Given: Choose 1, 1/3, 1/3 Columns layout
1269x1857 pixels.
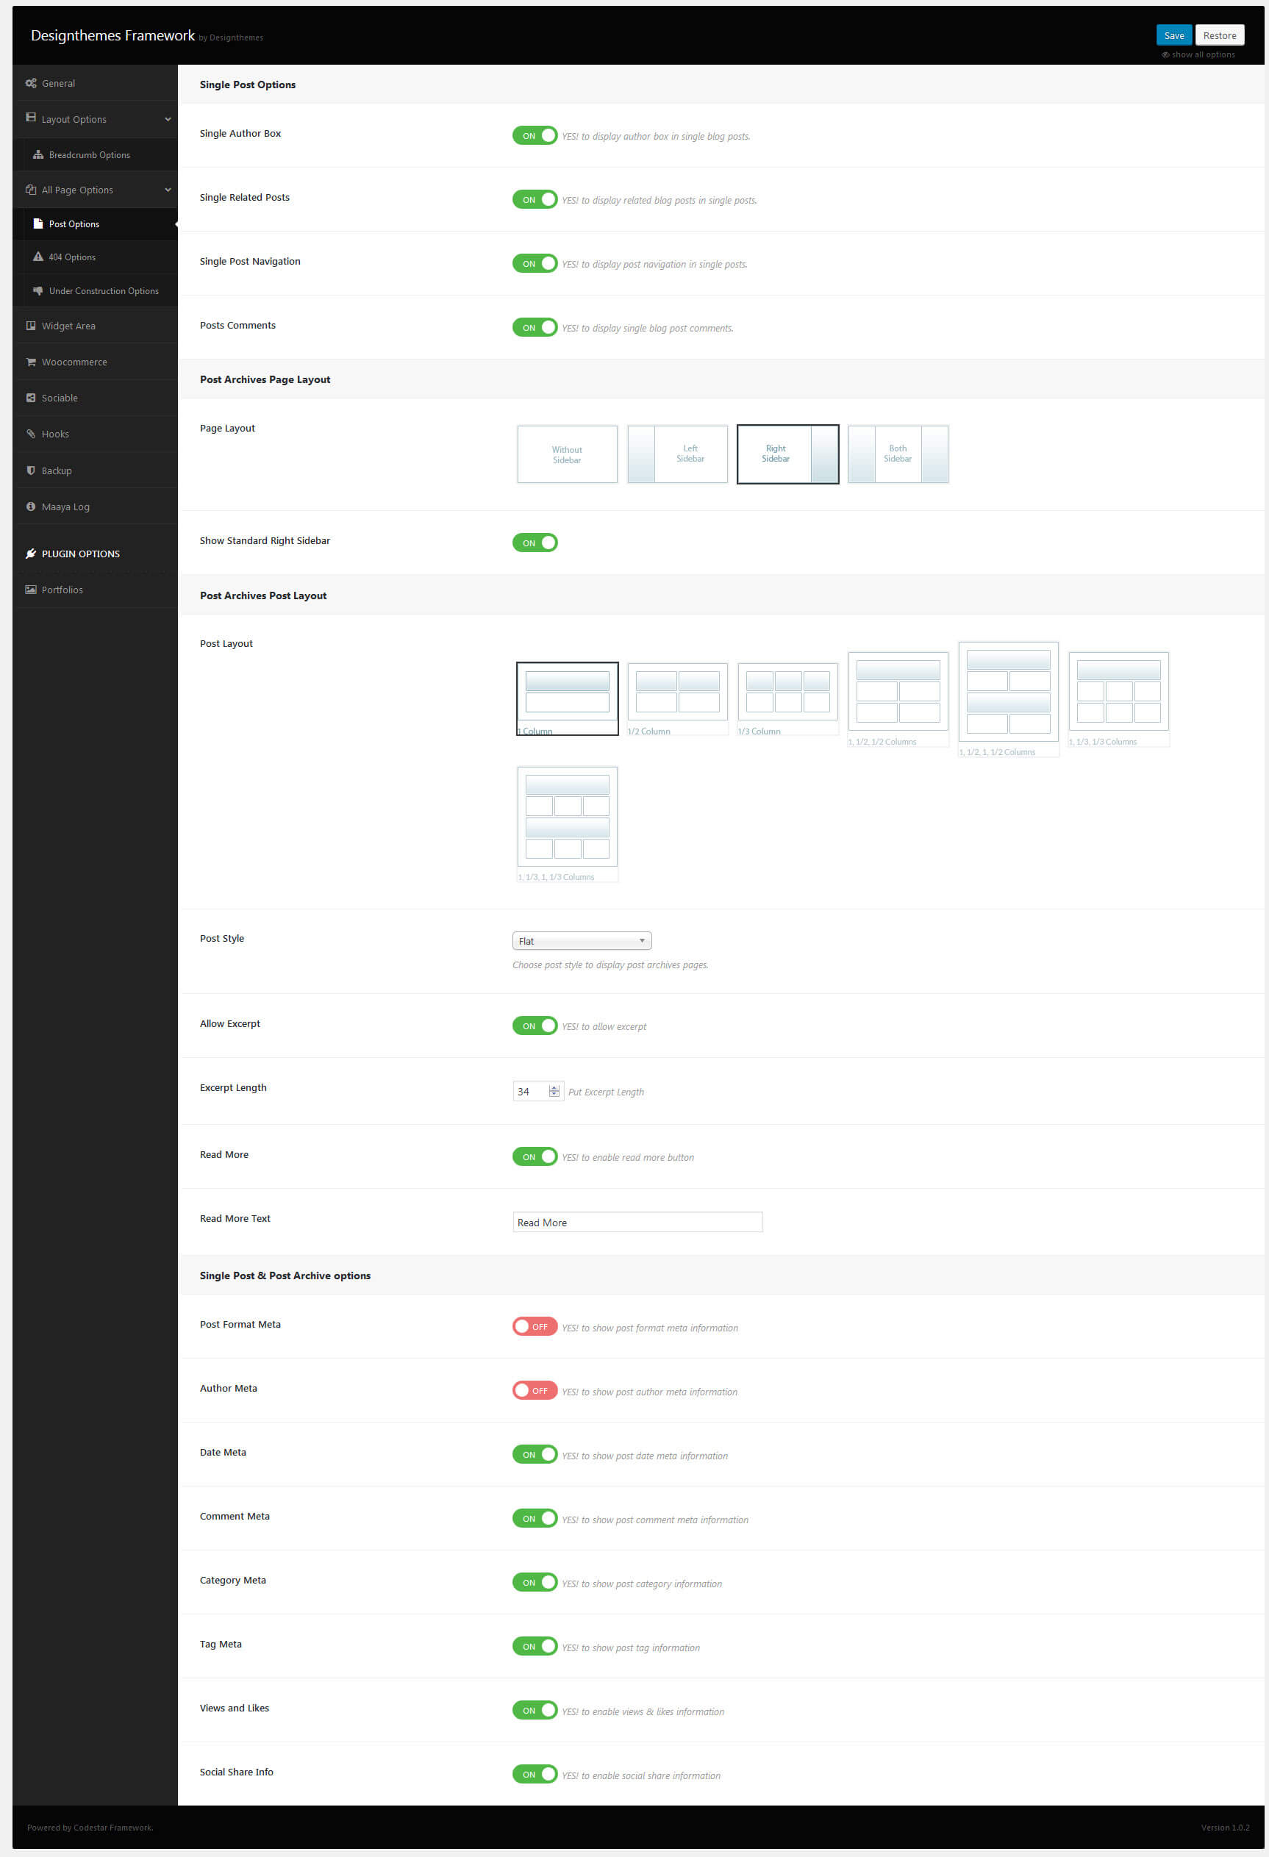Looking at the screenshot, I should pos(1119,698).
